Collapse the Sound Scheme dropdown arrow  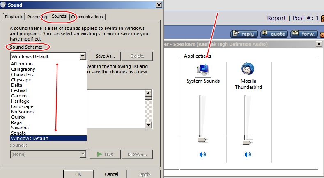click(x=83, y=56)
